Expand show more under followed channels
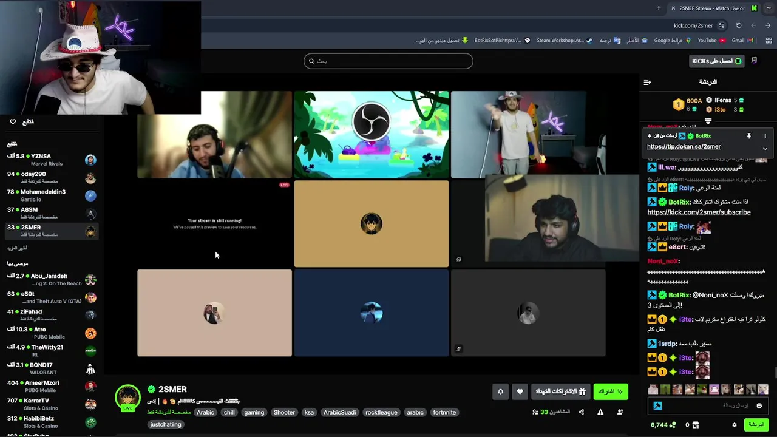The image size is (777, 437). [x=17, y=248]
